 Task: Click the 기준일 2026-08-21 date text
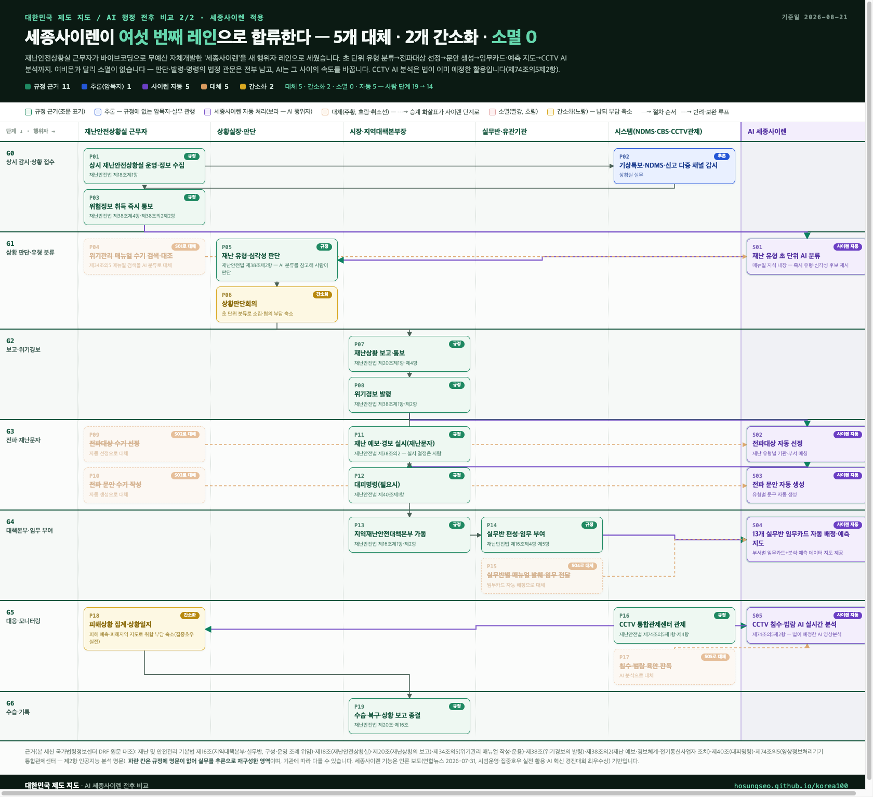(815, 17)
